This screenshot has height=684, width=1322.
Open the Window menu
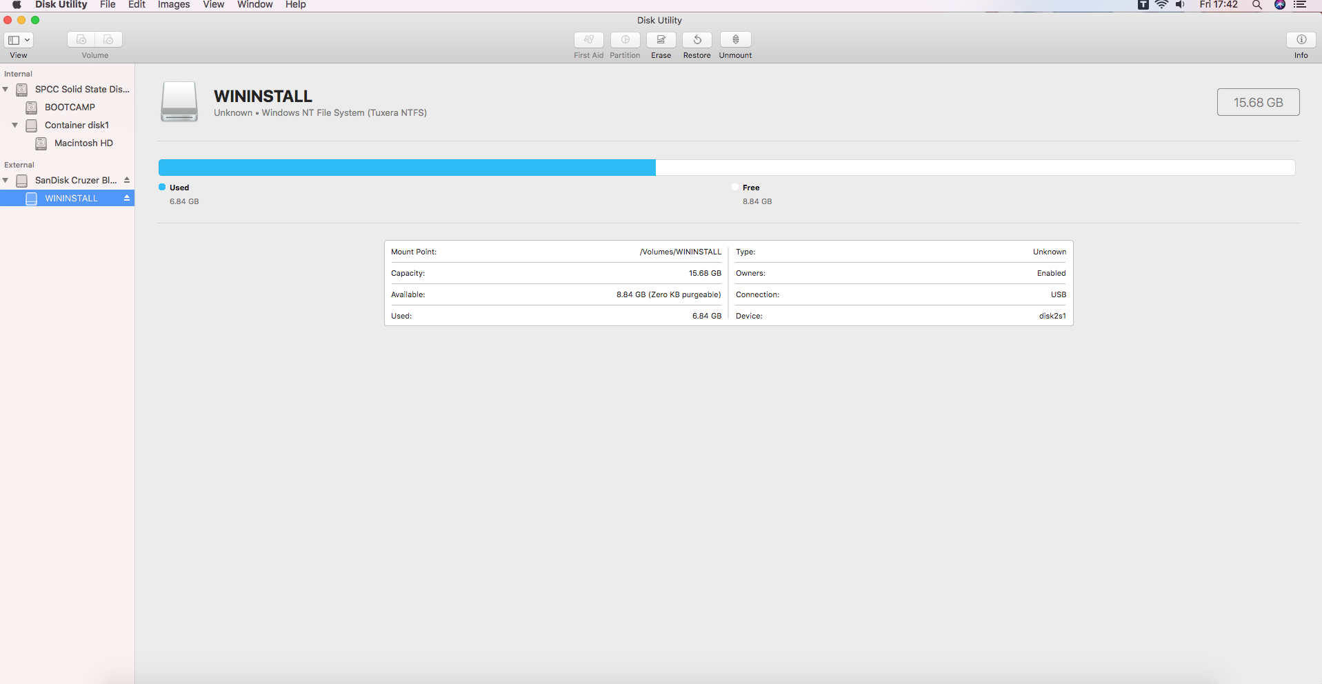click(255, 5)
